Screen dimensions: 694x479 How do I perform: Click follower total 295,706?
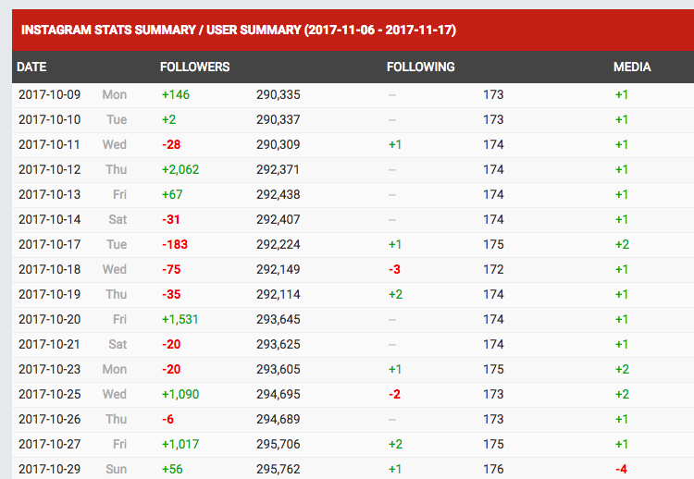click(x=278, y=445)
